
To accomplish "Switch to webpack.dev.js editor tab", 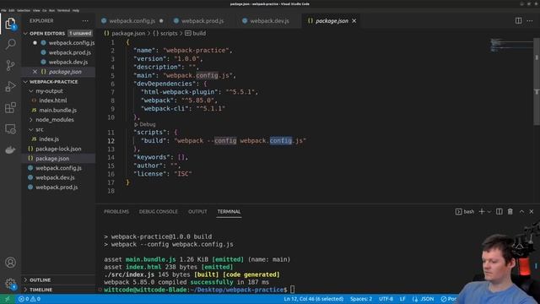I will point(269,21).
